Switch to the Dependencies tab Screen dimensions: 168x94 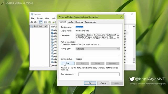pos(91,22)
